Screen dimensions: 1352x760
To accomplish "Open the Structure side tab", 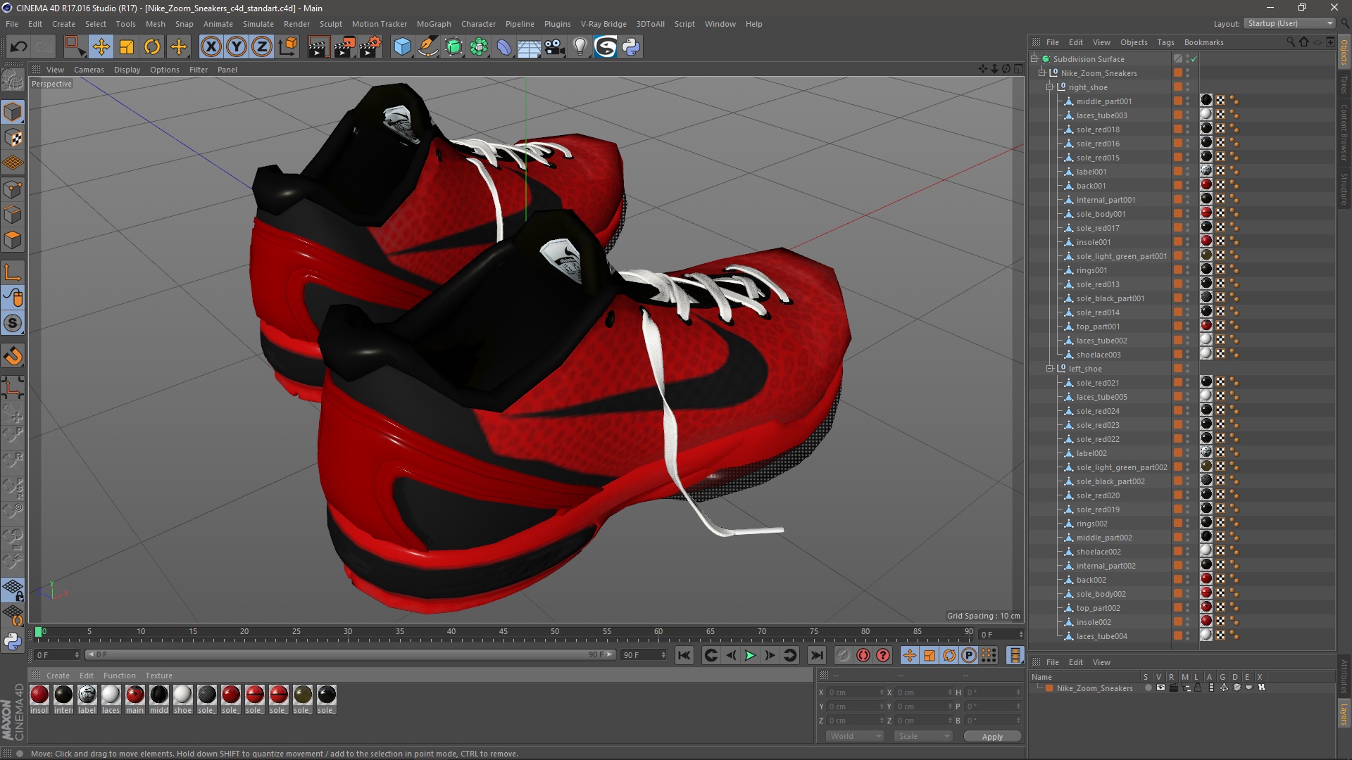I will [x=1344, y=189].
